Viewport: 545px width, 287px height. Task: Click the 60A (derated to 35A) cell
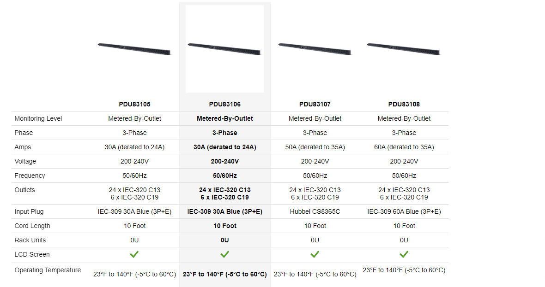pyautogui.click(x=404, y=147)
